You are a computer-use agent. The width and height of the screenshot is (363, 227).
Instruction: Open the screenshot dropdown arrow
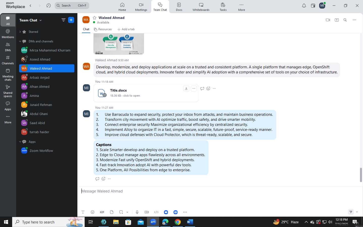point(127,212)
